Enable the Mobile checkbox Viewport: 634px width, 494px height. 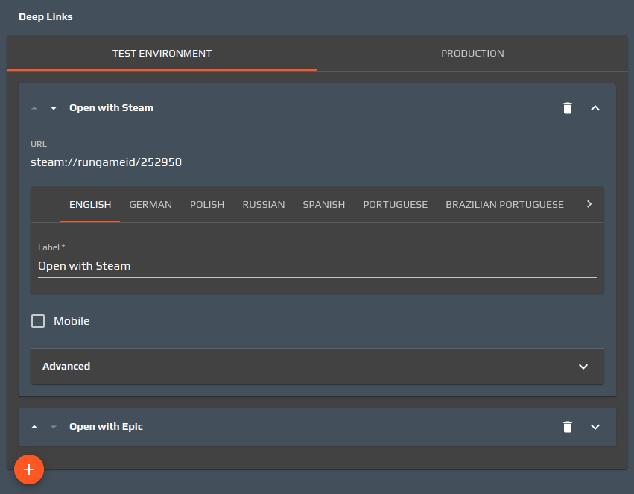tap(38, 321)
